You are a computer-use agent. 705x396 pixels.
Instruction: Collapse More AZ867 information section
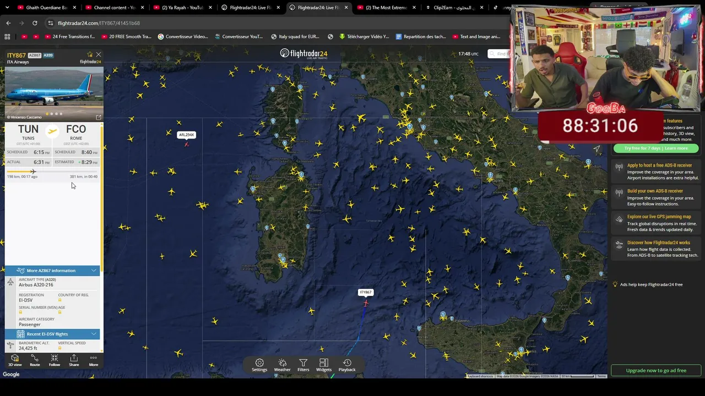[52, 271]
